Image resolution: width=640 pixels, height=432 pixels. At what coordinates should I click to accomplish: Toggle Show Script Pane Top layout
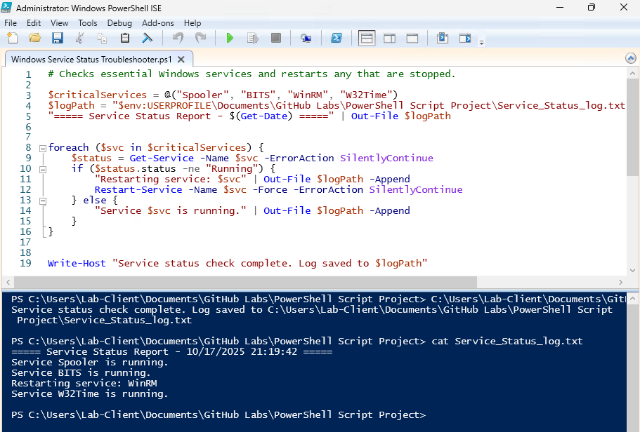(x=366, y=38)
